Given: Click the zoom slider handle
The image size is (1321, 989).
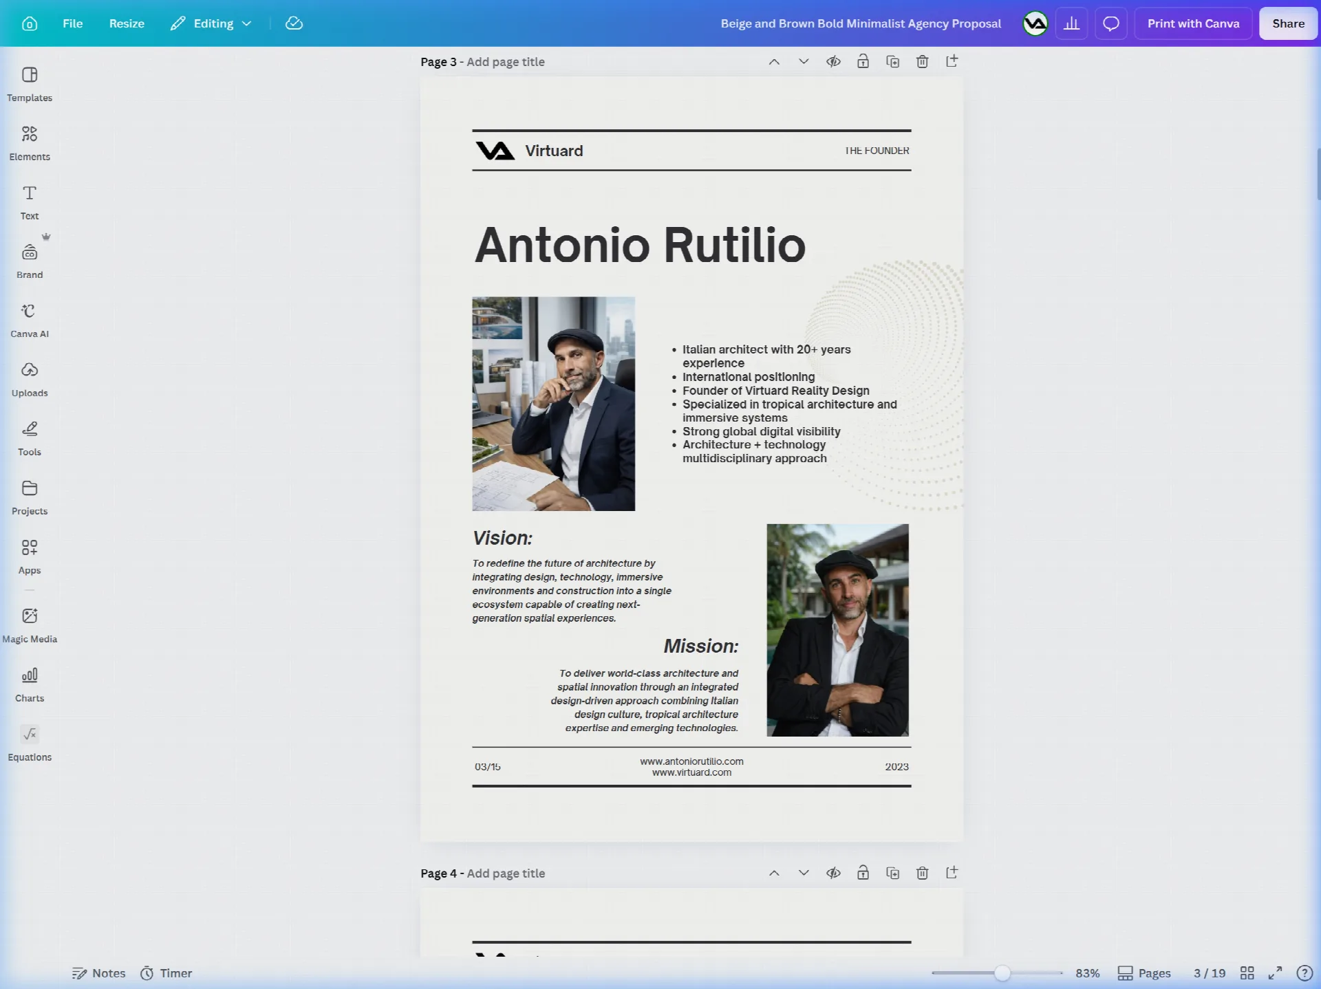Looking at the screenshot, I should [1002, 972].
